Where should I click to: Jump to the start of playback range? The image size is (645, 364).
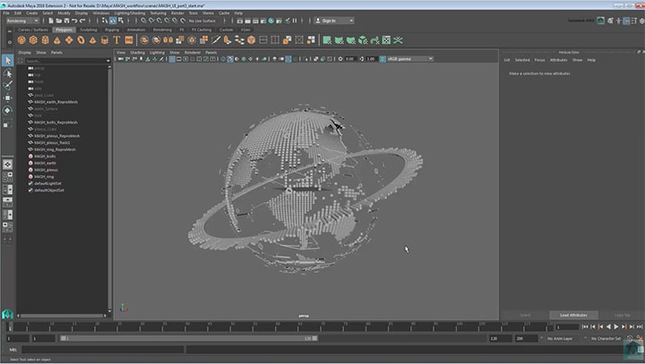click(x=585, y=326)
